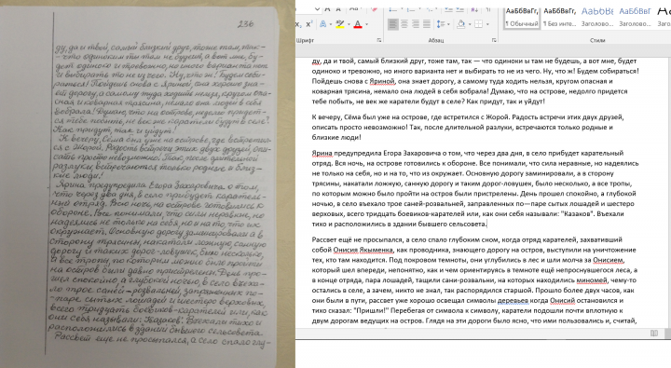This screenshot has width=671, height=368.
Task: Select Стили group label
Action: 597,40
